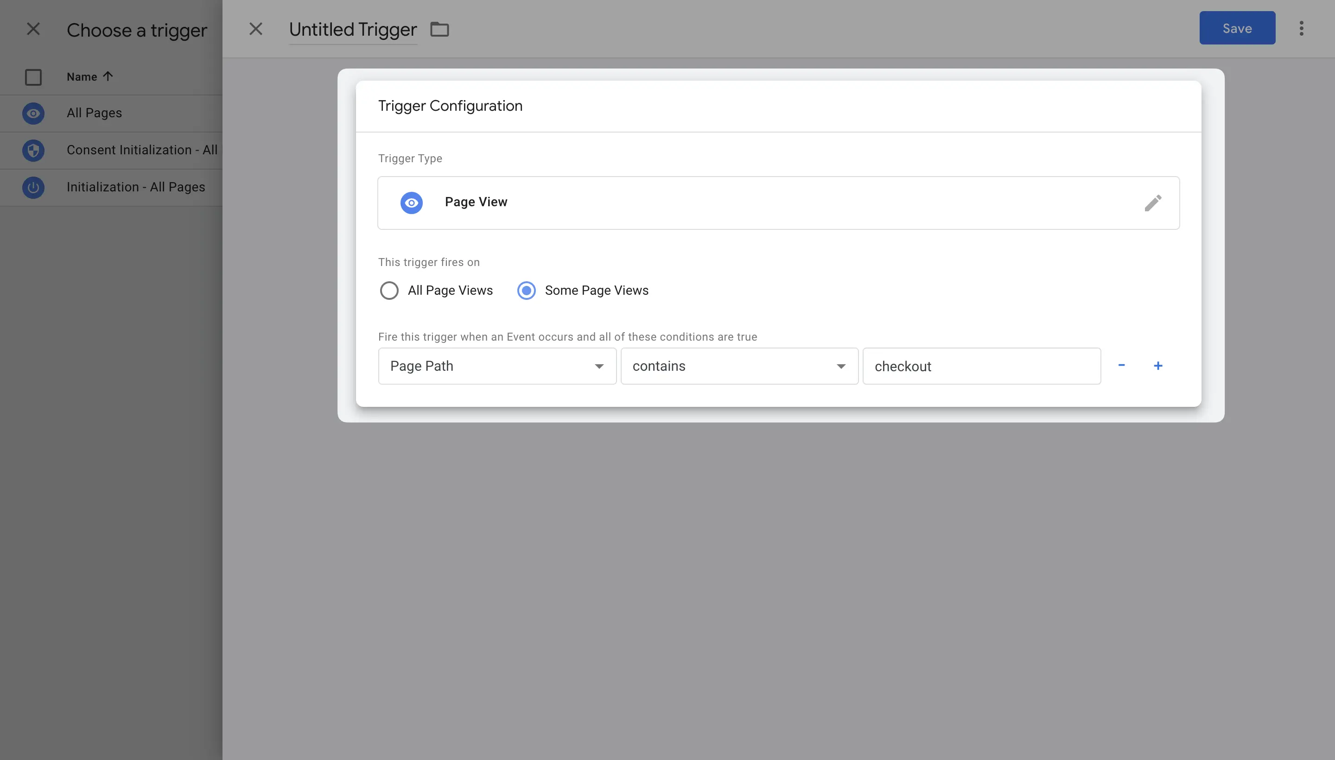This screenshot has width=1335, height=760.
Task: Select Initialization - All Pages trigger row
Action: [x=111, y=187]
